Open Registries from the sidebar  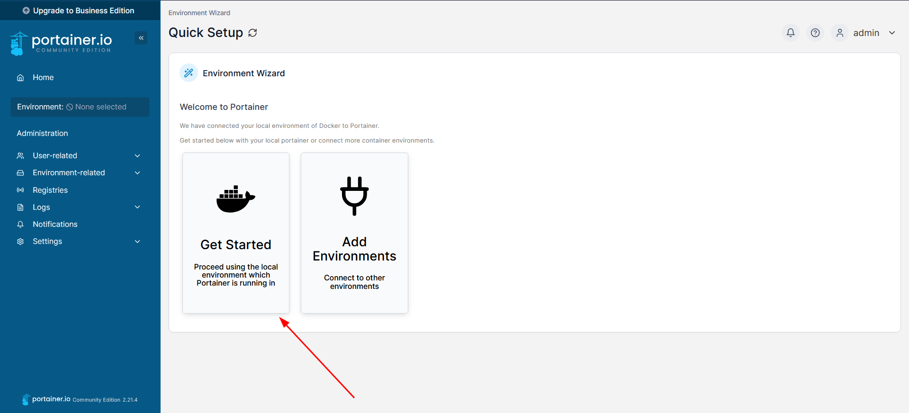click(50, 190)
